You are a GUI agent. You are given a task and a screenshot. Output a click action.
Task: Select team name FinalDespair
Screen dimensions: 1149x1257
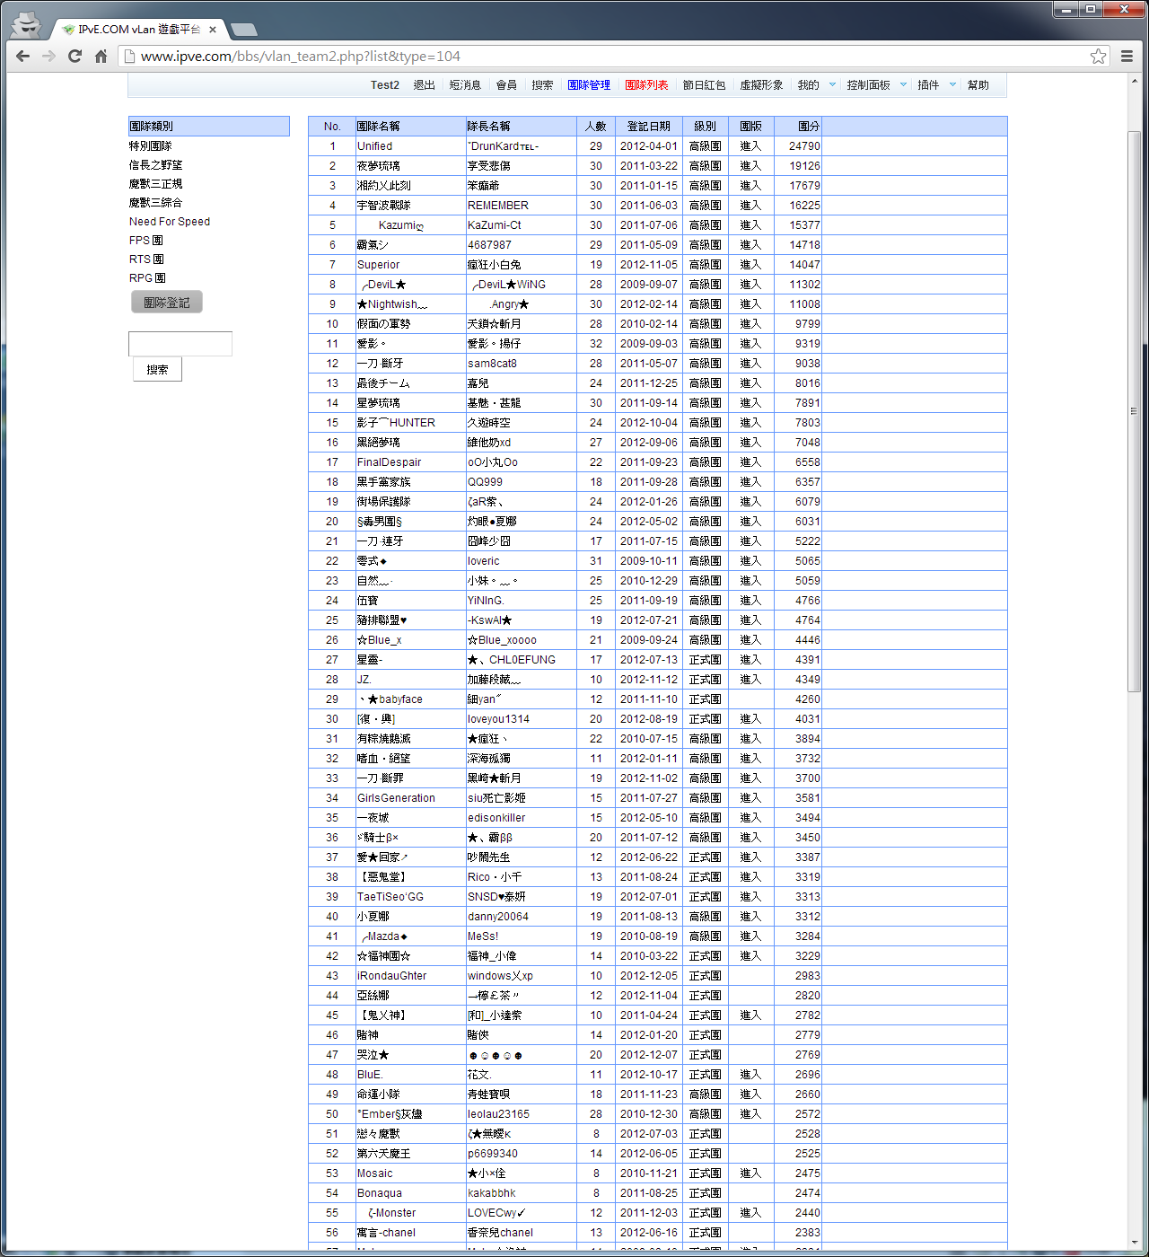pos(390,462)
